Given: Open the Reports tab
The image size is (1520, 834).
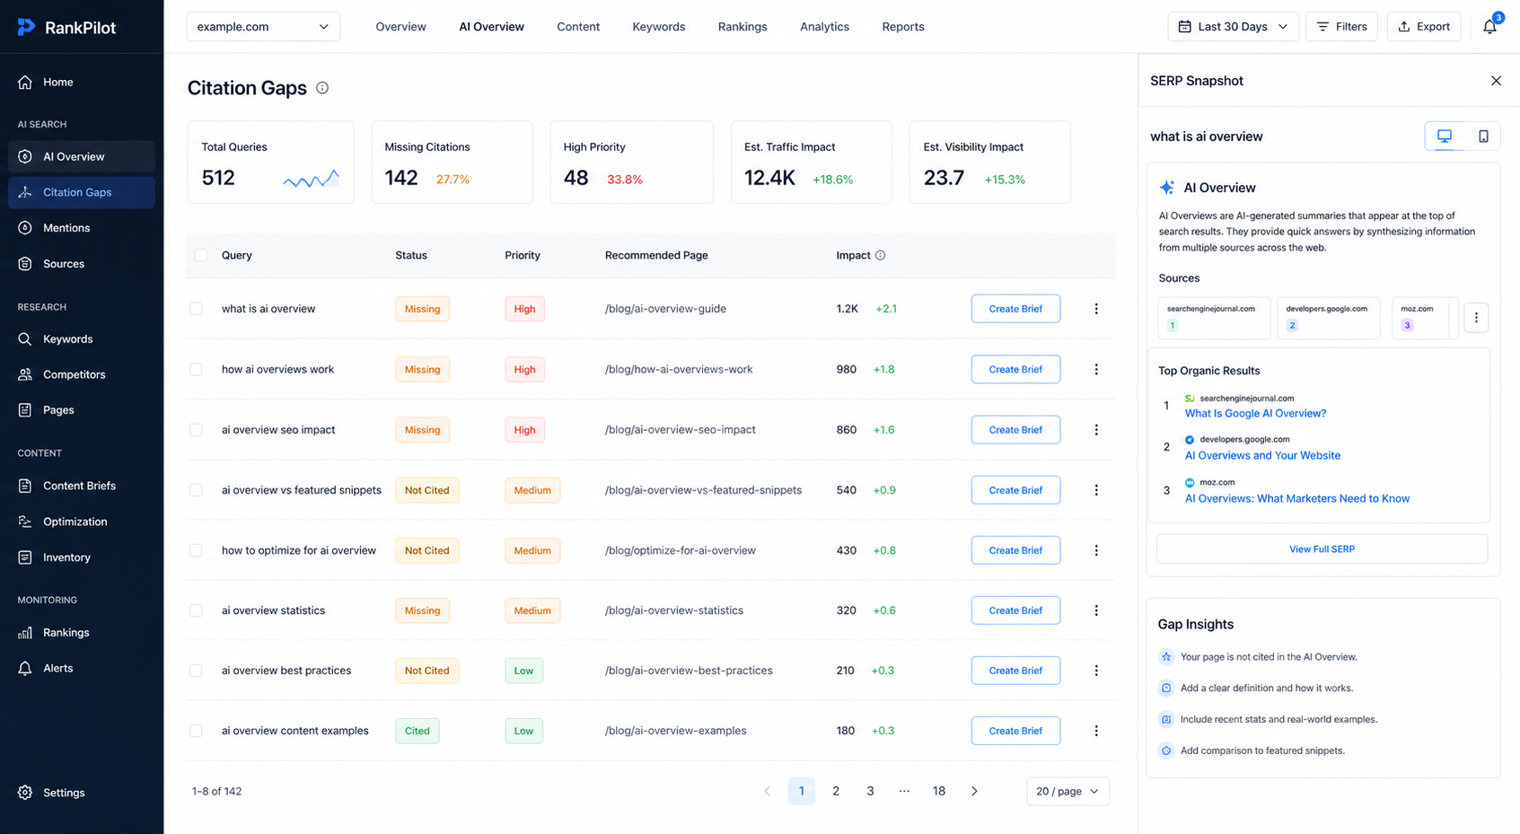Looking at the screenshot, I should pos(903,27).
